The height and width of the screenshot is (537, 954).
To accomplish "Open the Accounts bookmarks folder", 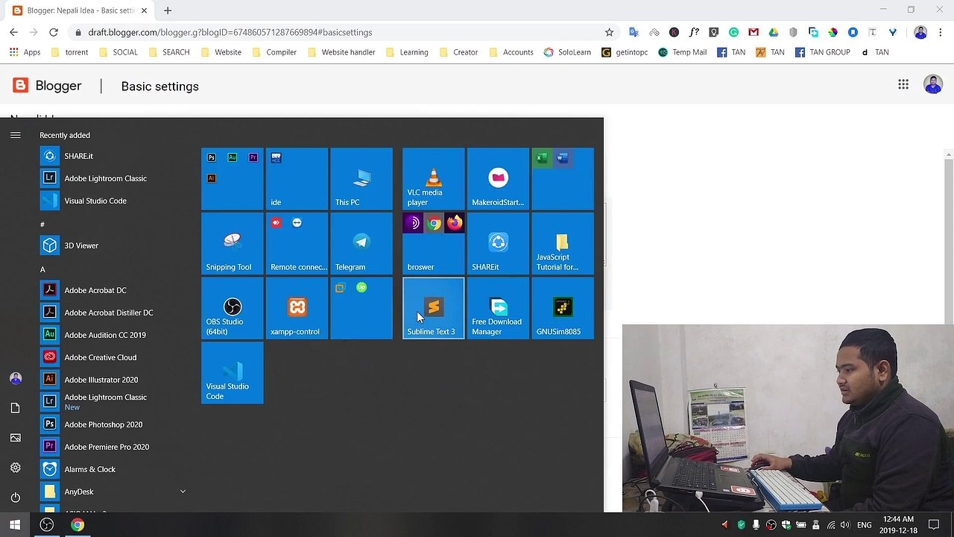I will [x=511, y=52].
